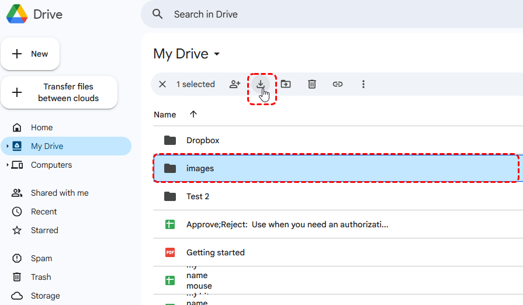This screenshot has width=523, height=305.
Task: Reverse sort with the up arrow
Action: [x=193, y=115]
